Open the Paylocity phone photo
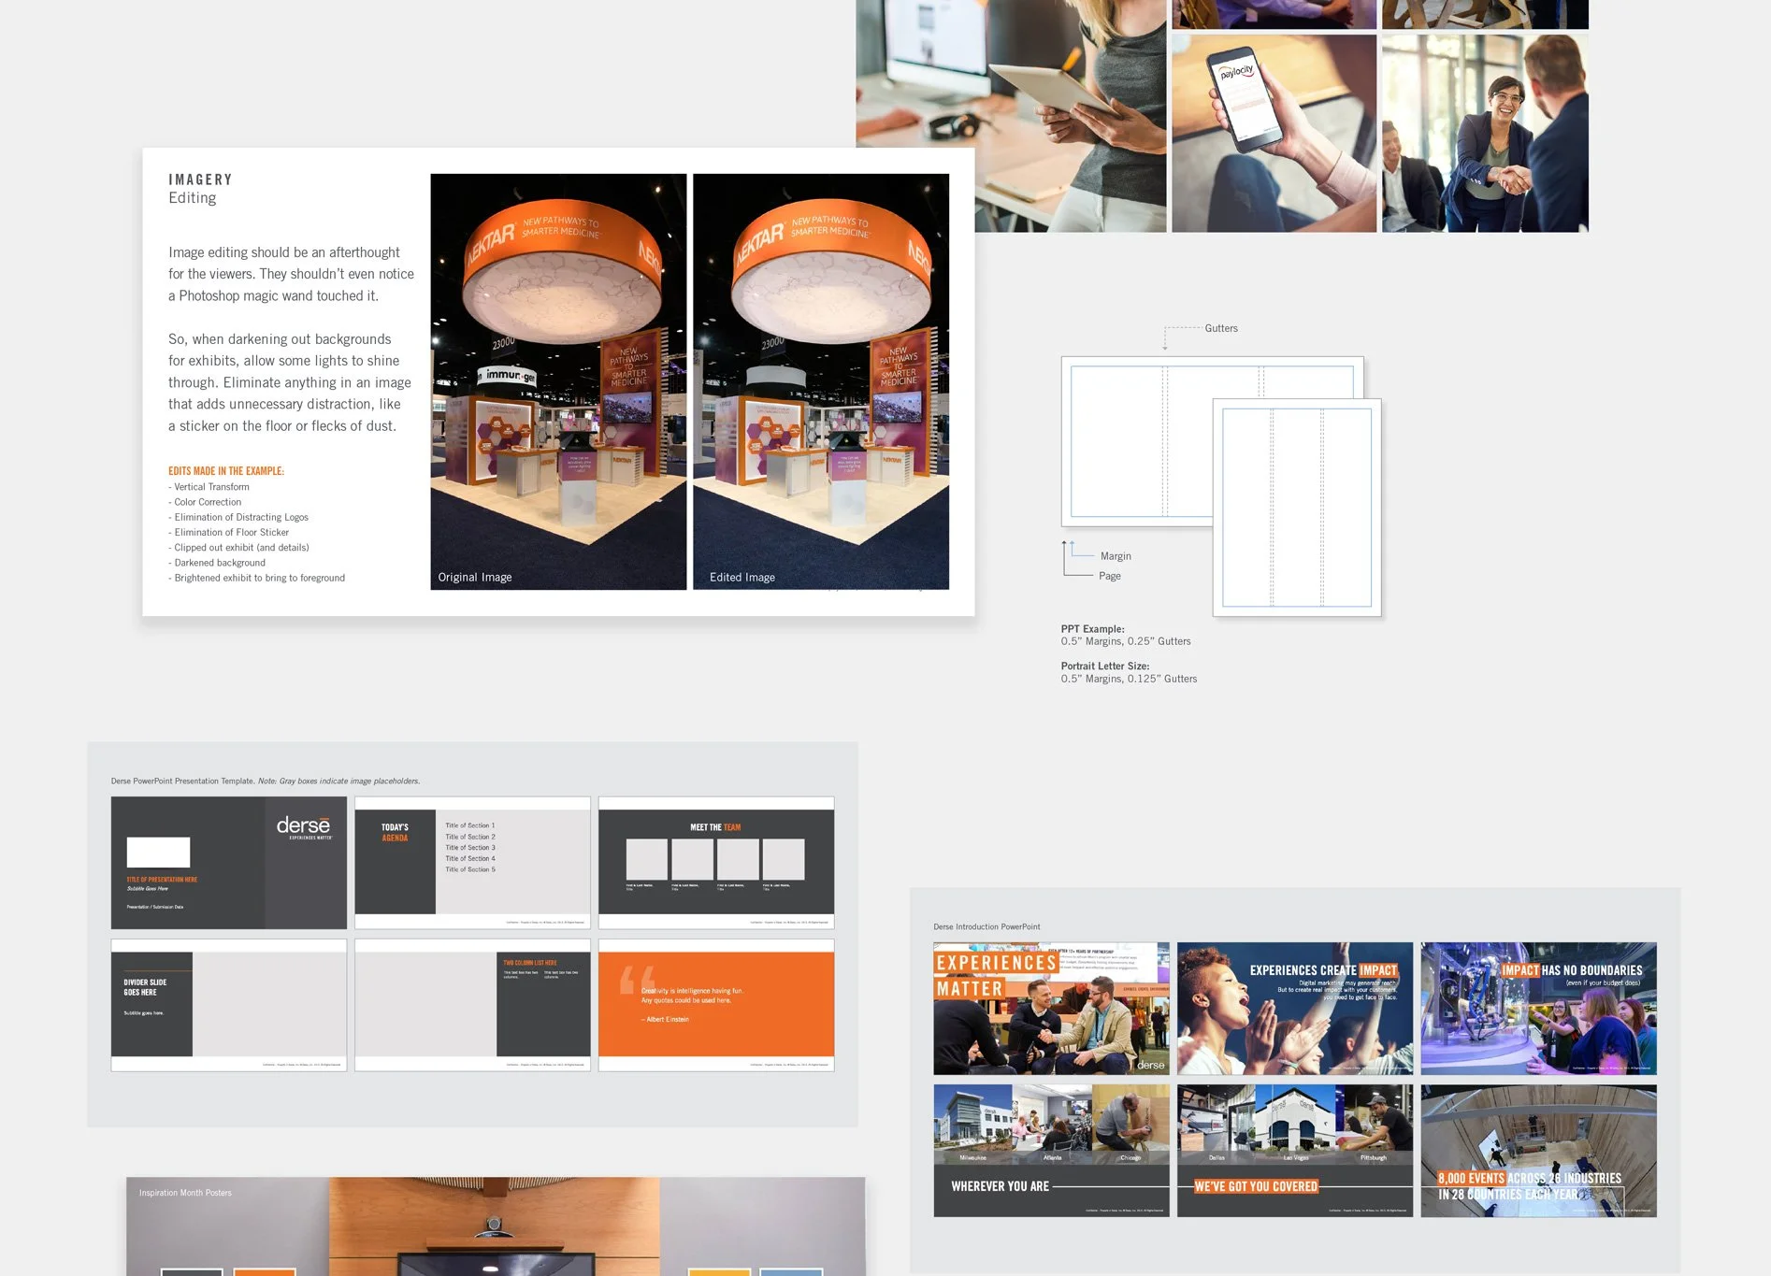 1274,133
